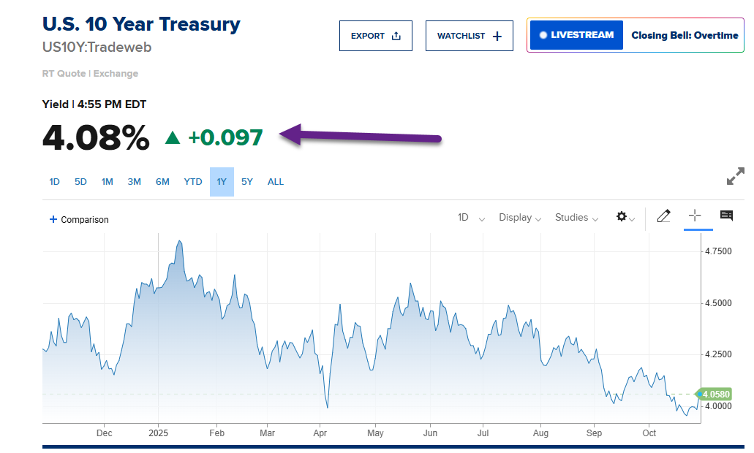Expand the Display dropdown
The image size is (754, 453).
coord(519,218)
